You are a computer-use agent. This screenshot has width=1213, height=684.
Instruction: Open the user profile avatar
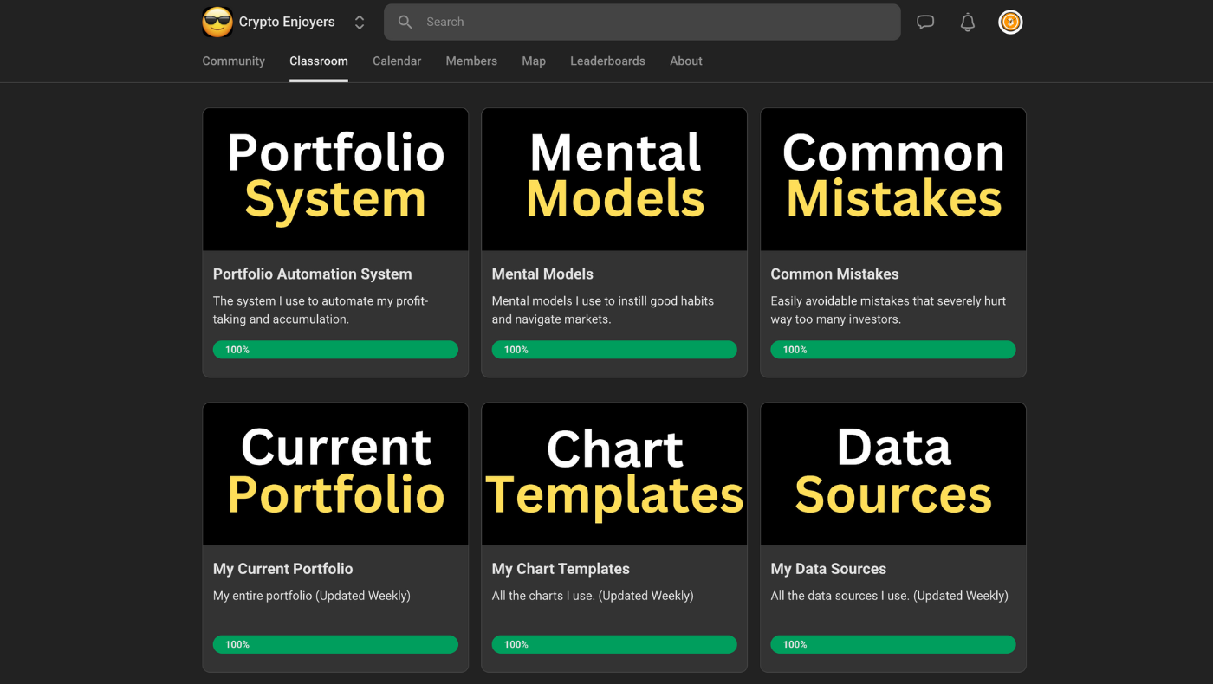pyautogui.click(x=1010, y=23)
